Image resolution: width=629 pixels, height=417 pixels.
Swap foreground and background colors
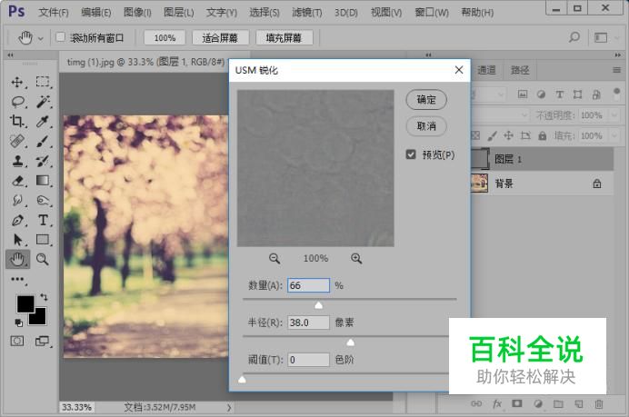click(x=44, y=297)
